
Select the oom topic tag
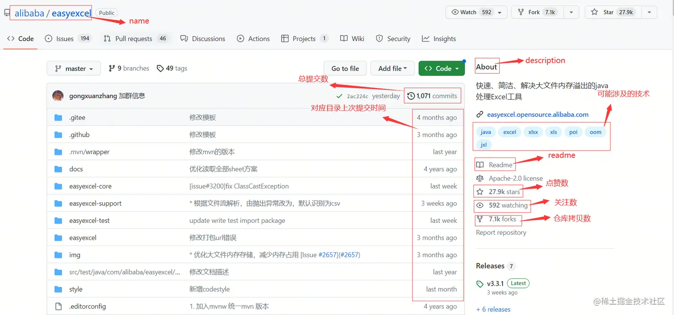point(596,132)
